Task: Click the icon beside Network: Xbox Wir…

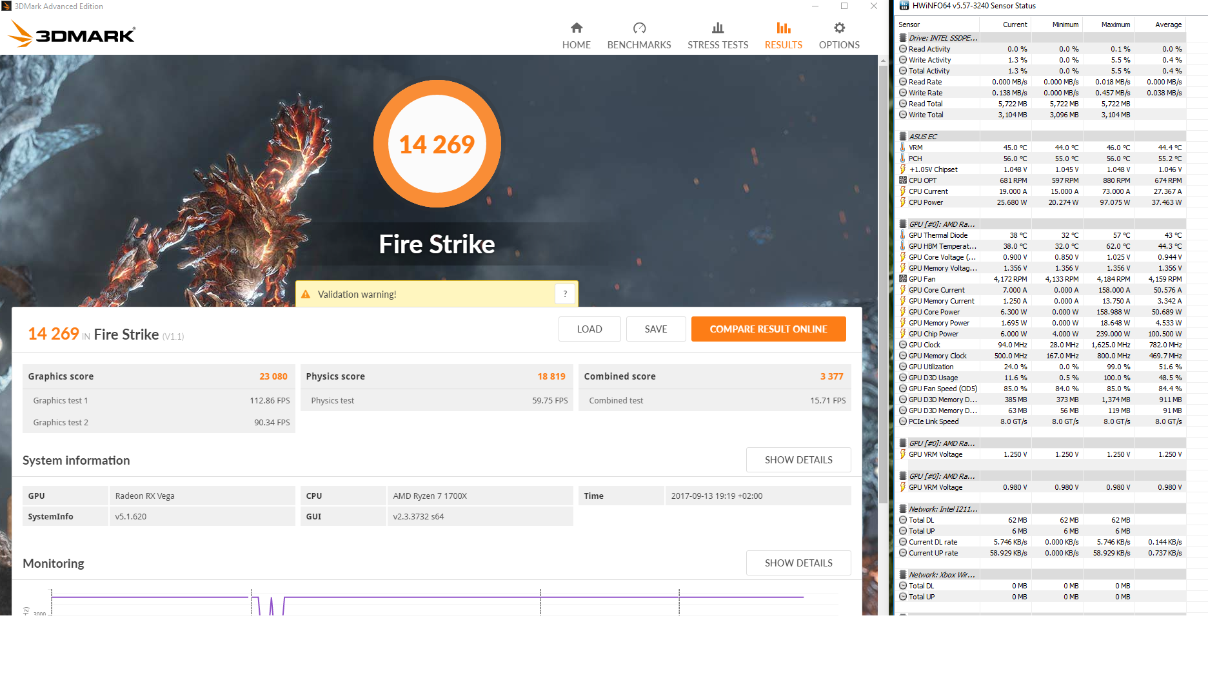Action: (x=903, y=575)
